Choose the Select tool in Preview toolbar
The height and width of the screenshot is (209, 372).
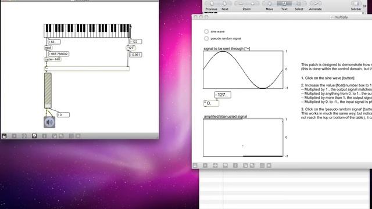(299, 4)
